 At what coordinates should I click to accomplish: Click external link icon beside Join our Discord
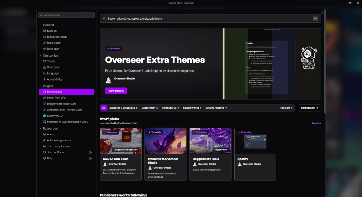coord(90,152)
